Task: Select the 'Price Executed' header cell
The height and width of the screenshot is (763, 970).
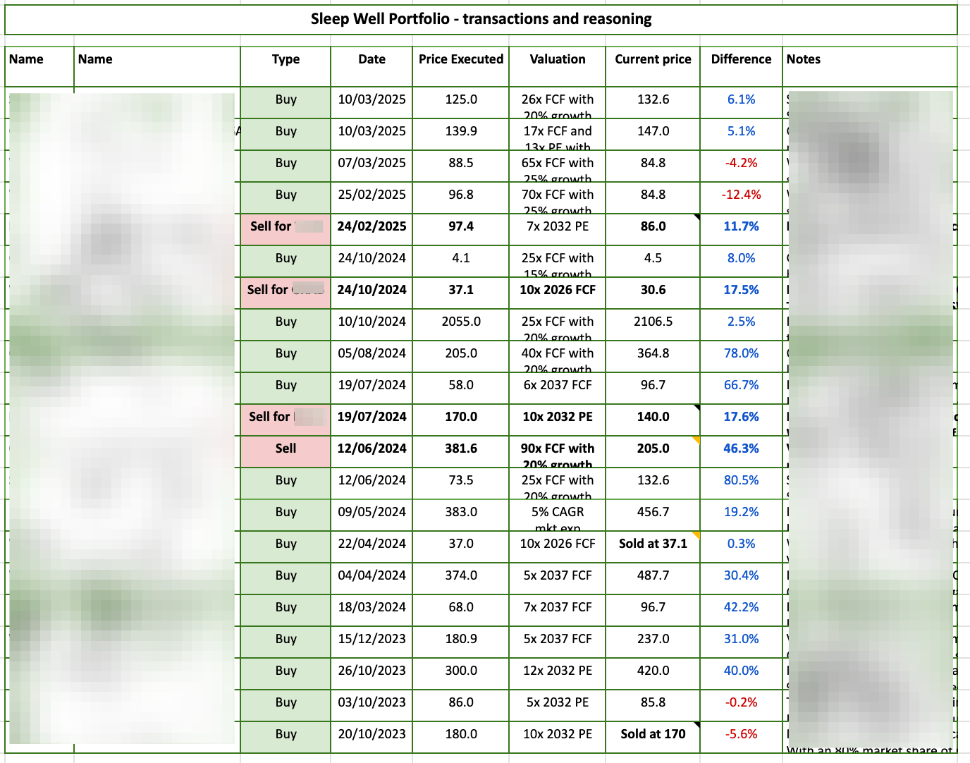Action: 461,67
